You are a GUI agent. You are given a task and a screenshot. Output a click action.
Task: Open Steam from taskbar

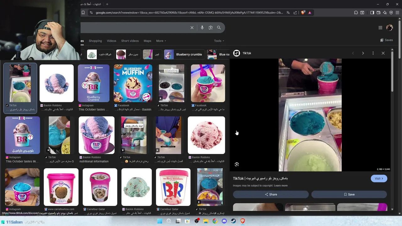233,221
